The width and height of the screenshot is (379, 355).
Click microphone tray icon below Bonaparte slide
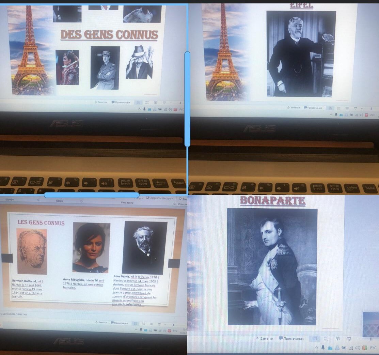click(x=323, y=348)
